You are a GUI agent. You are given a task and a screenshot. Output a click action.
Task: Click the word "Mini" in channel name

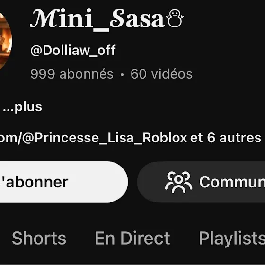[62, 18]
